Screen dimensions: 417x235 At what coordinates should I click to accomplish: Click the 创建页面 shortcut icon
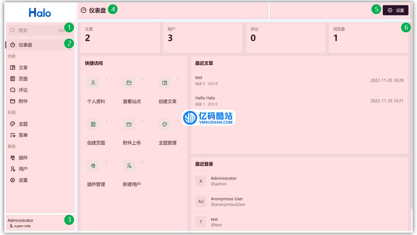click(x=93, y=124)
